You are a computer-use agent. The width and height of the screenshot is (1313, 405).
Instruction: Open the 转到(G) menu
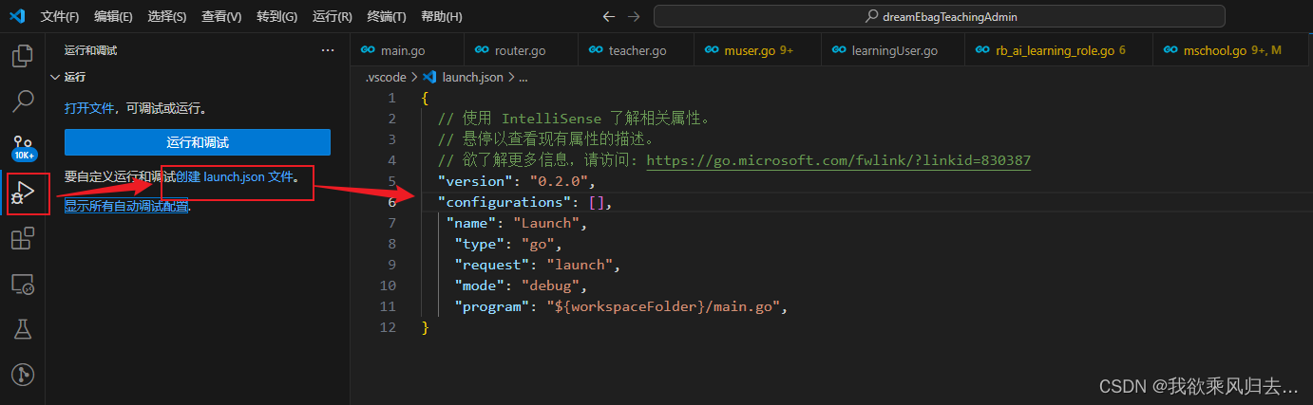tap(276, 17)
